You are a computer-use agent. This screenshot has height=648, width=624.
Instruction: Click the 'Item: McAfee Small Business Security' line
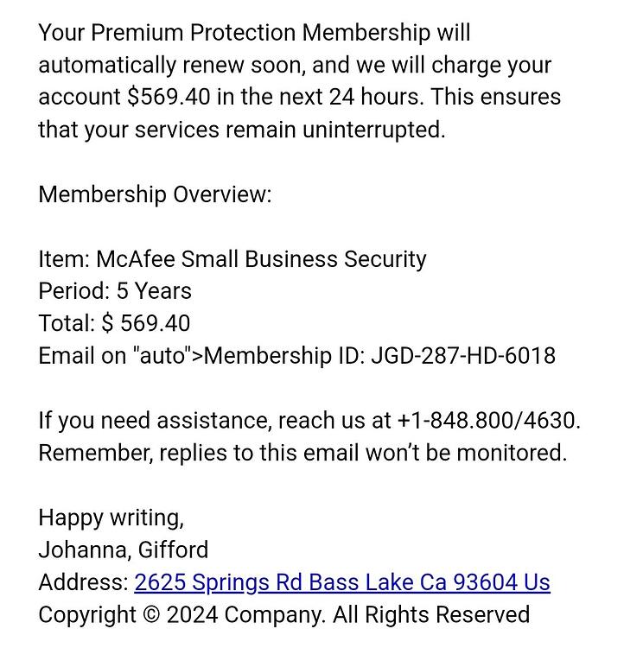232,259
